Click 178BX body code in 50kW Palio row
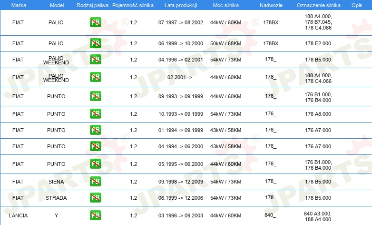 (x=271, y=43)
